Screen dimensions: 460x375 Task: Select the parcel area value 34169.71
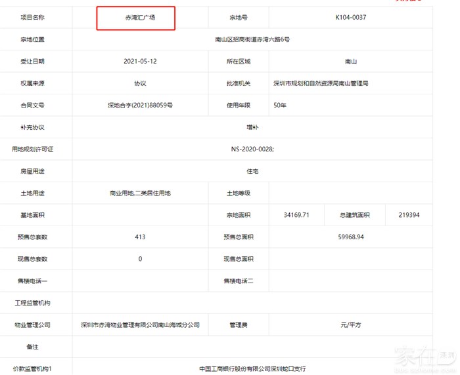click(296, 215)
